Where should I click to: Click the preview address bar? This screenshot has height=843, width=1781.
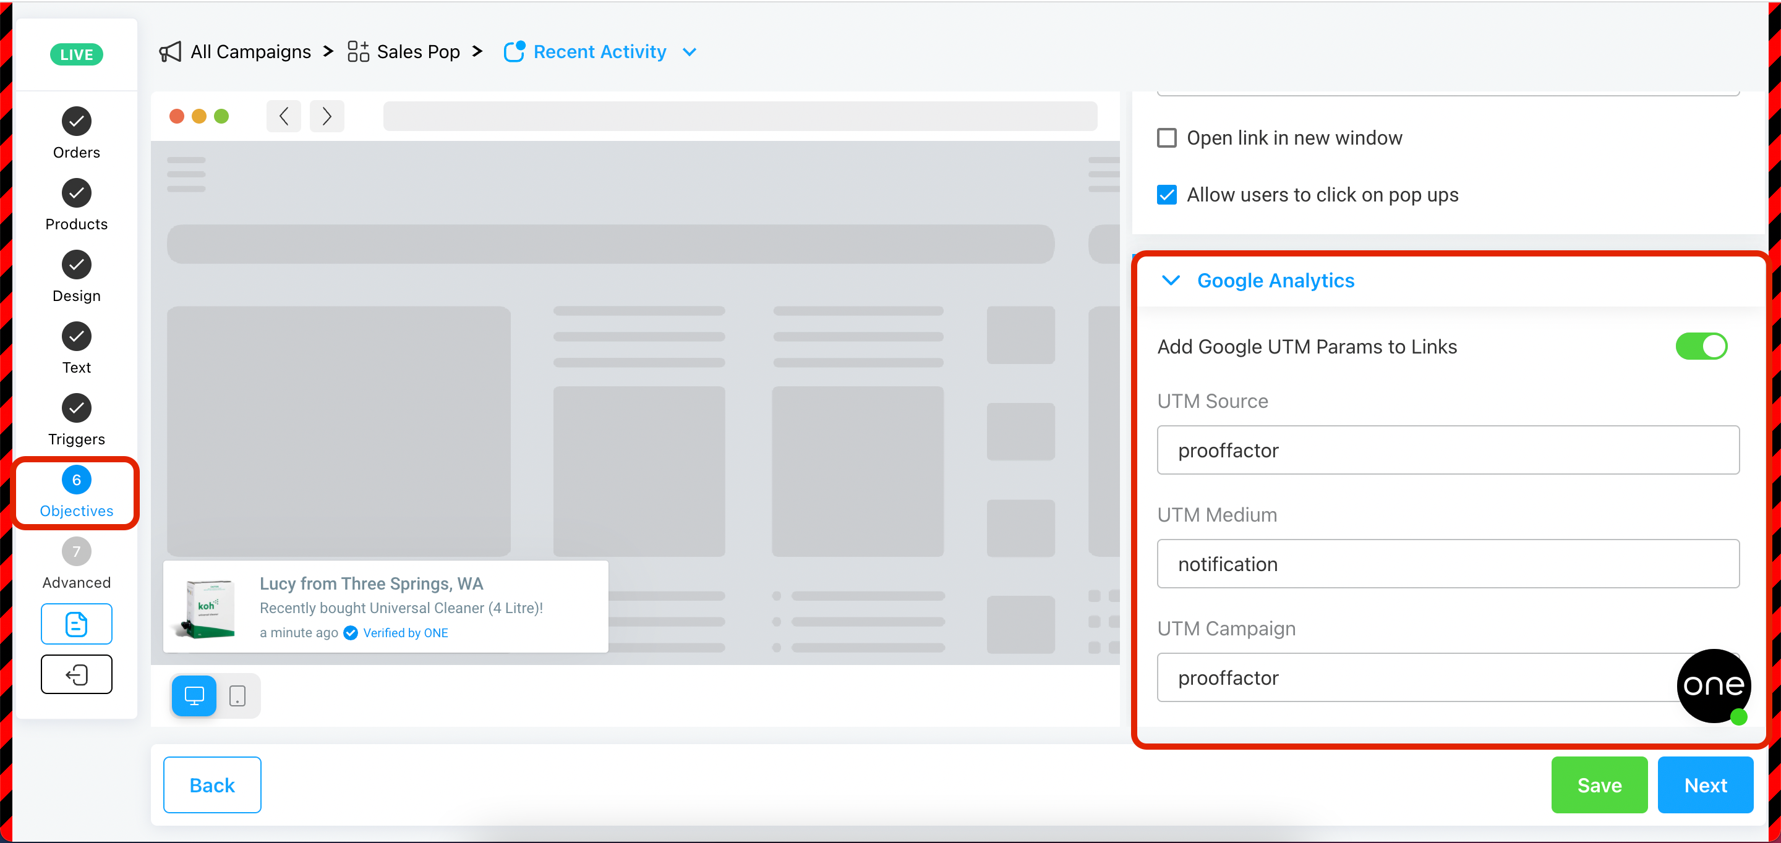pos(740,116)
